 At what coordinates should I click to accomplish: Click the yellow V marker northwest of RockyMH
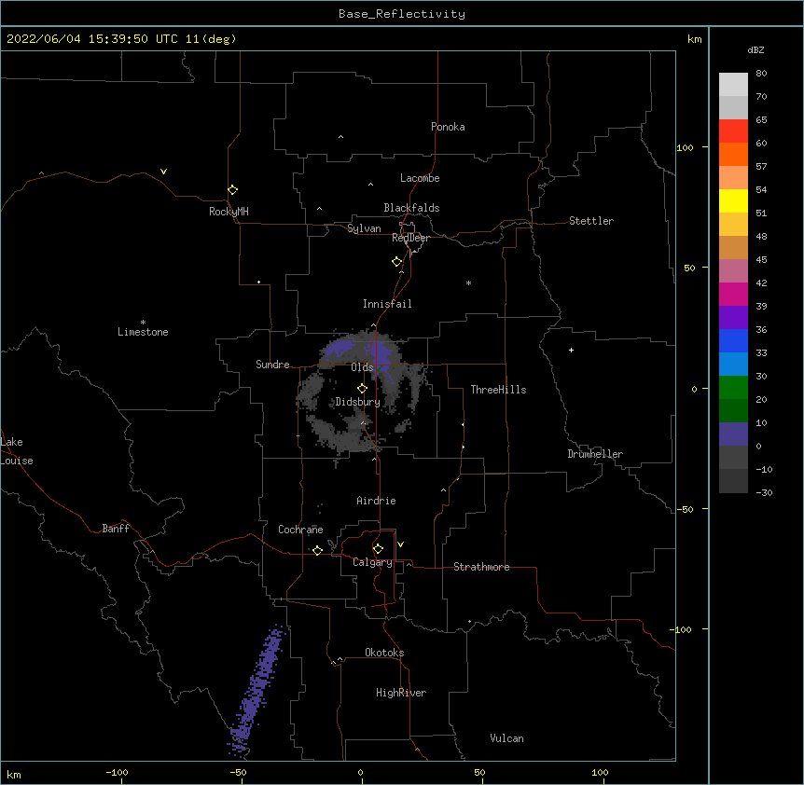click(163, 172)
